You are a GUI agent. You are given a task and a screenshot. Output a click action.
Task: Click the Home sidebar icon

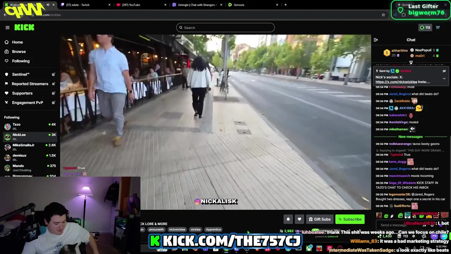coord(7,42)
